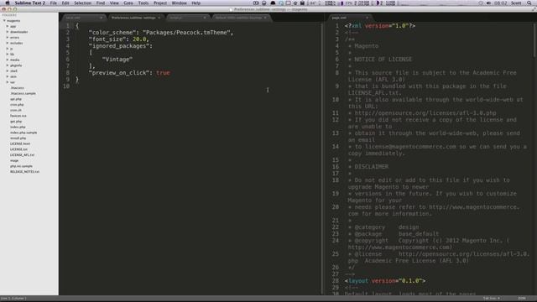Click the true value of preview_on_click

click(163, 73)
